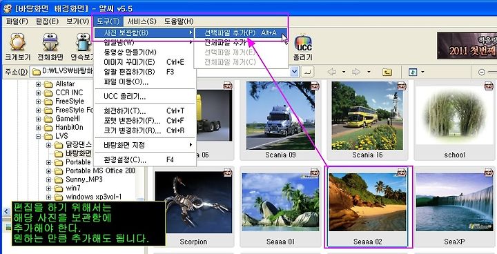Expand the HanbitOn folder
The image size is (497, 254).
click(x=39, y=128)
